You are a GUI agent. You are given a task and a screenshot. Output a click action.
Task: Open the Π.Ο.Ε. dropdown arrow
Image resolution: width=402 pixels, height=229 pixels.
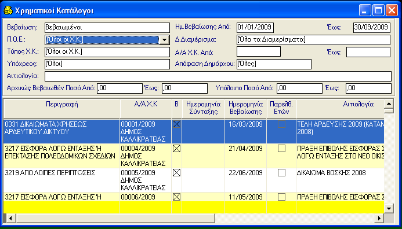click(164, 40)
